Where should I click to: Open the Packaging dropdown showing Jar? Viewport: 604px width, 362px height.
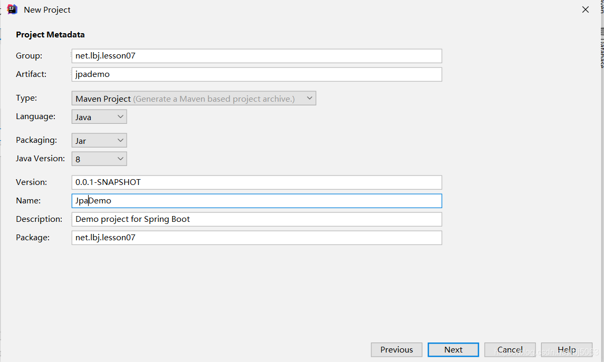99,140
